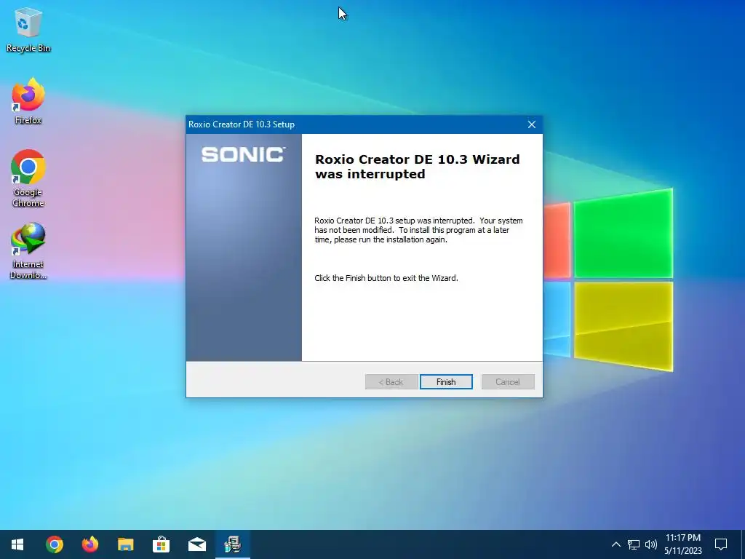Open File Explorer from the taskbar

[125, 544]
